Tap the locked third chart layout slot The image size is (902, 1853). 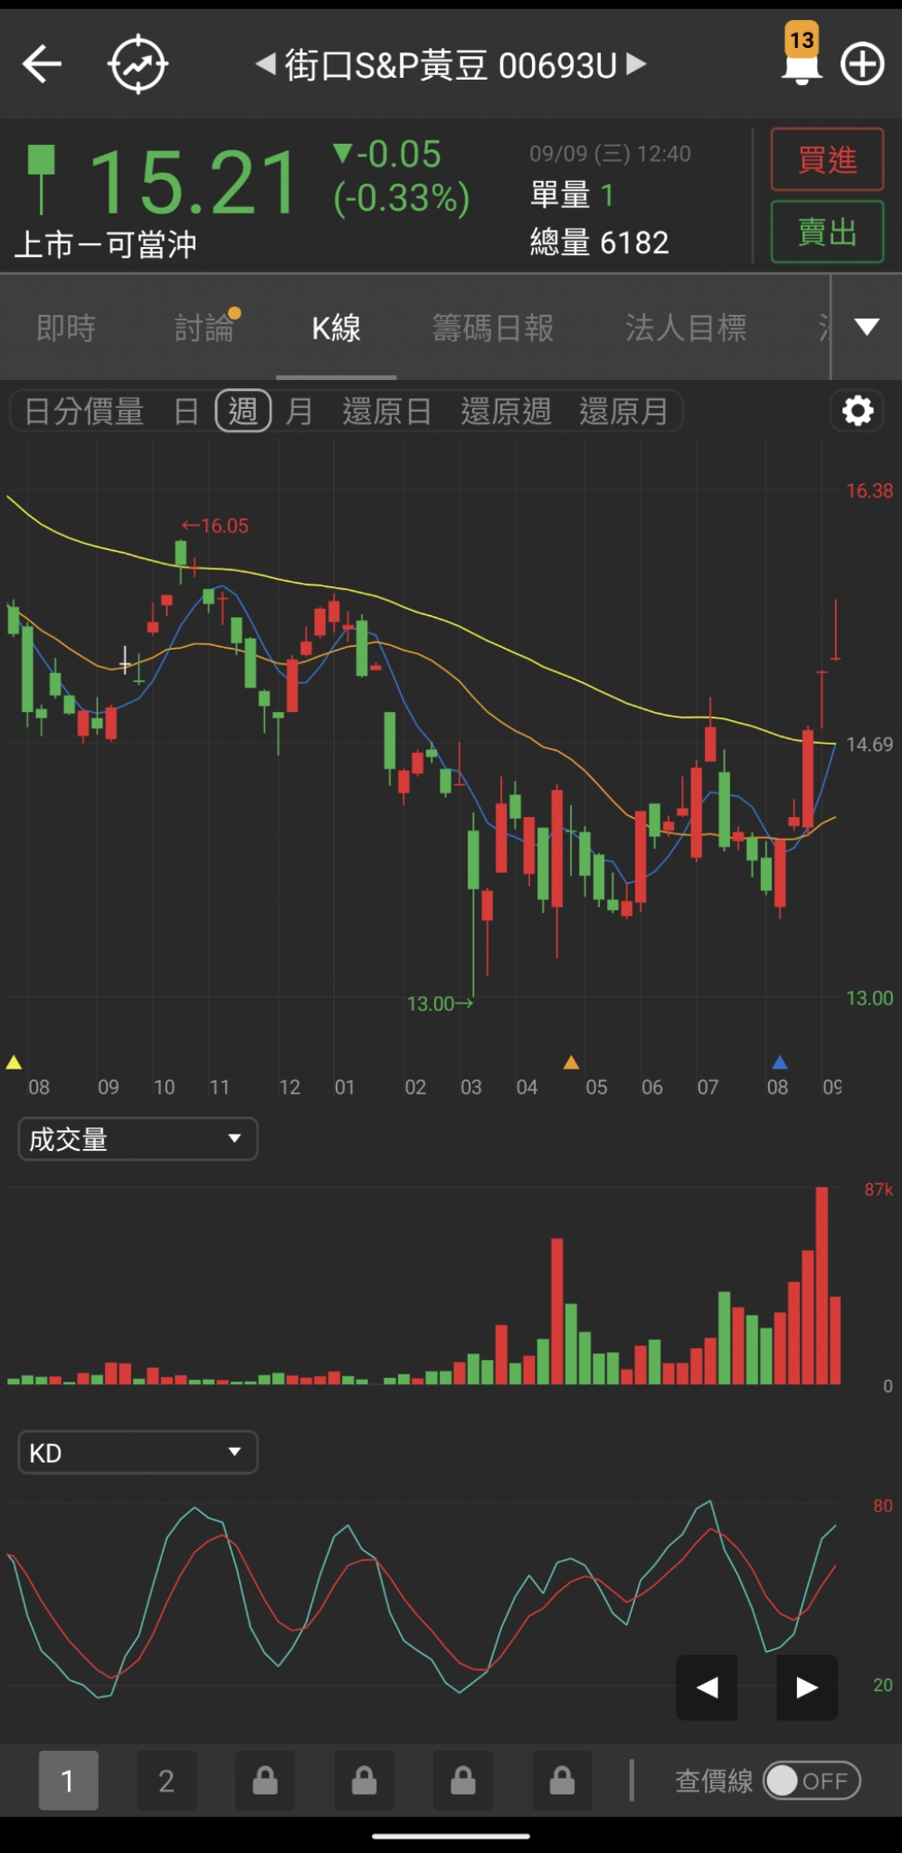[265, 1781]
